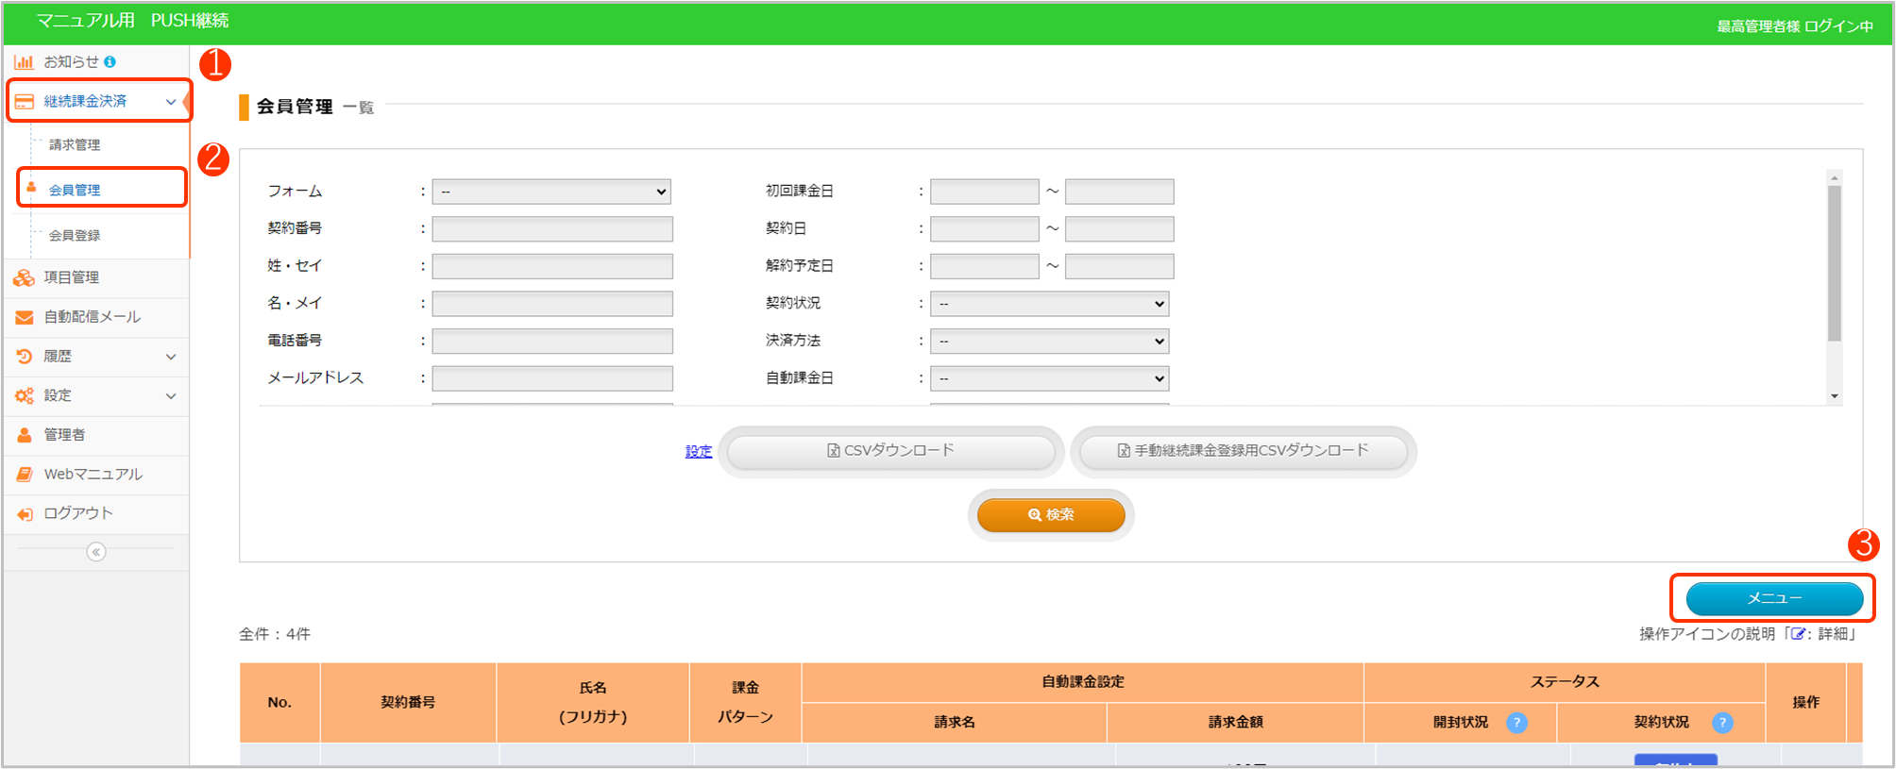The width and height of the screenshot is (1896, 769).
Task: Click the 自動配信メール envelope icon
Action: tap(25, 317)
